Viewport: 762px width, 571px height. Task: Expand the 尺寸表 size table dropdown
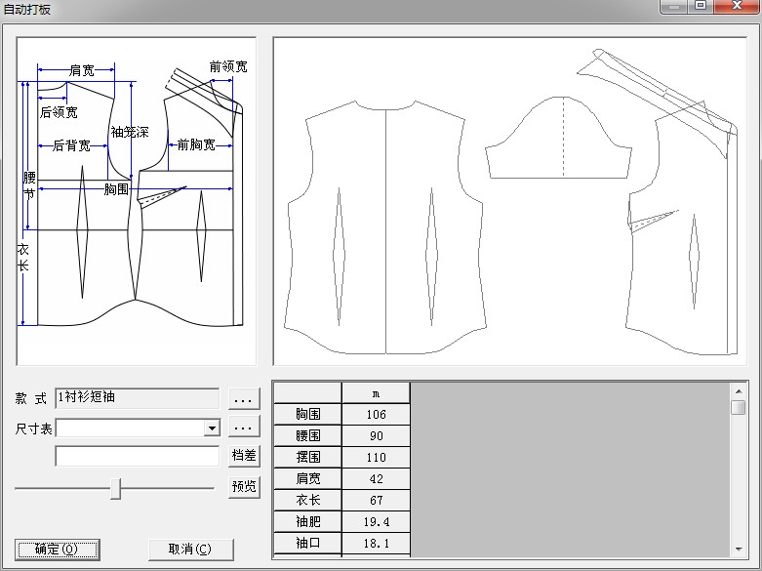point(211,428)
